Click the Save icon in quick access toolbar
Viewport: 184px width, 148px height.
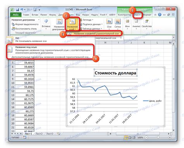[17, 10]
